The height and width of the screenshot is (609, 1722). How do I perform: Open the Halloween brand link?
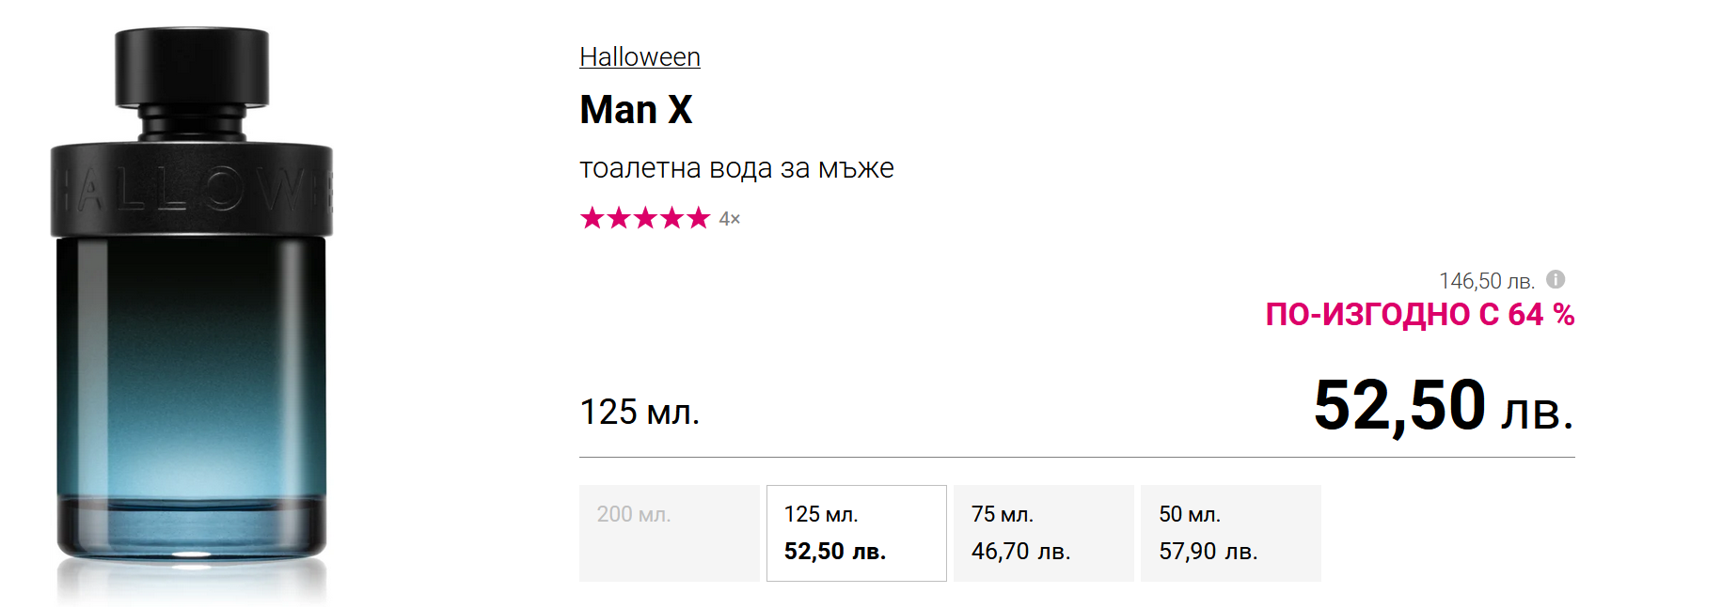640,57
